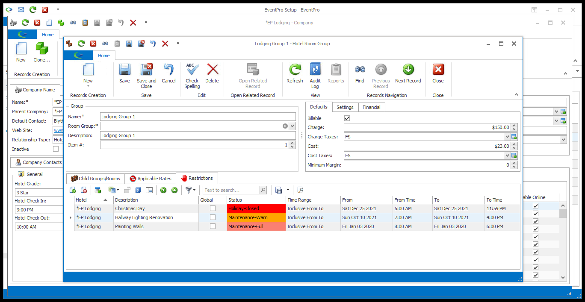This screenshot has height=302, width=585.
Task: Click small floppy Save in Lodging Group quick toolbar
Action: (129, 44)
